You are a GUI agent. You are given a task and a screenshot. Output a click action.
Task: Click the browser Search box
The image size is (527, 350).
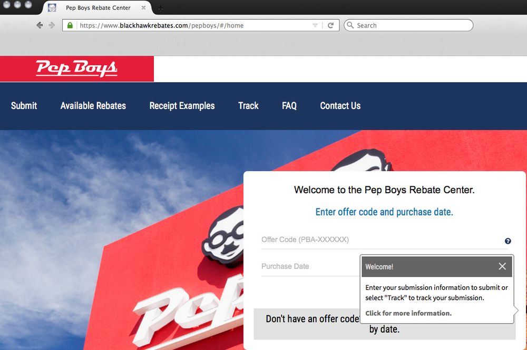click(x=412, y=25)
